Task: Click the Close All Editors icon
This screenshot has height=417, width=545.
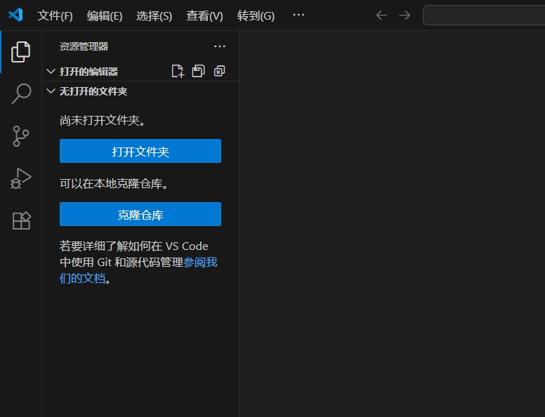Action: coord(219,71)
